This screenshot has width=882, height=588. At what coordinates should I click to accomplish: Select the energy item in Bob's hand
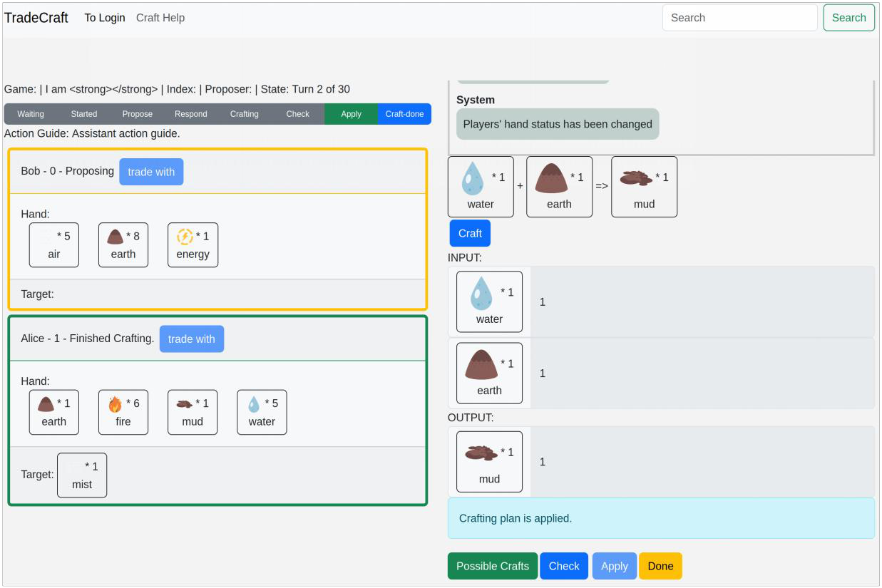point(193,244)
